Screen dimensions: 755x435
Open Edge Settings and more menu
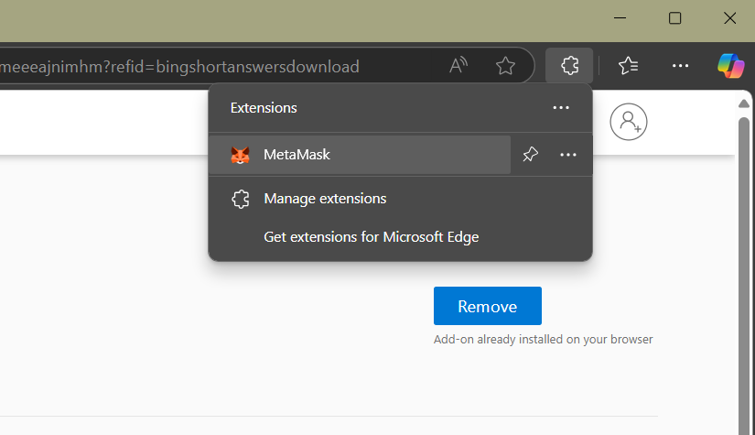[x=680, y=66]
